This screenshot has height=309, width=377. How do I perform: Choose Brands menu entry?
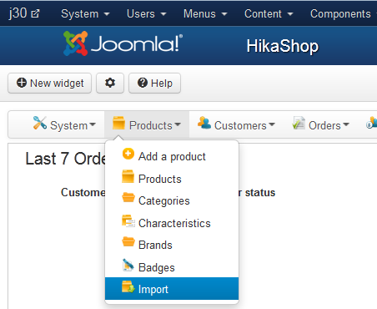[172, 245]
